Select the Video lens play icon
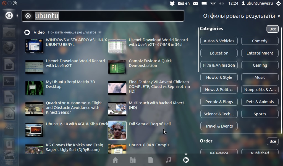Image resolution: width=283 pixels, height=166 pixels. (x=186, y=160)
